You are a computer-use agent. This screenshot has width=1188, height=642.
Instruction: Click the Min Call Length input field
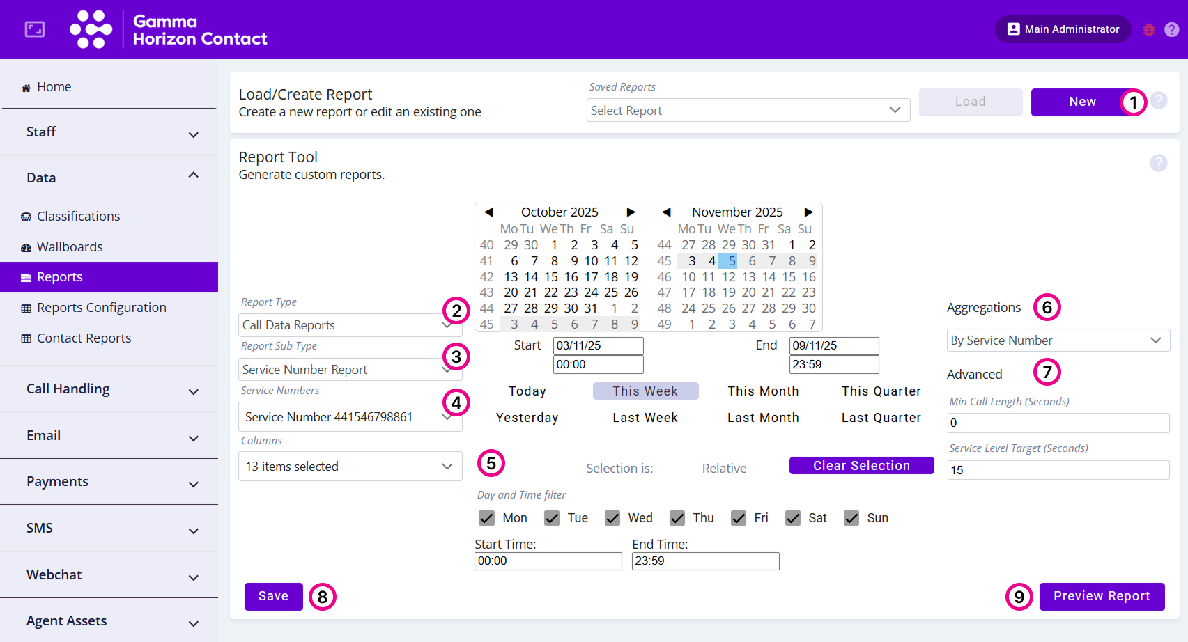(x=1058, y=423)
